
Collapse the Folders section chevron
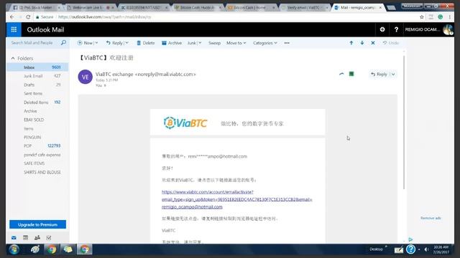pos(13,58)
